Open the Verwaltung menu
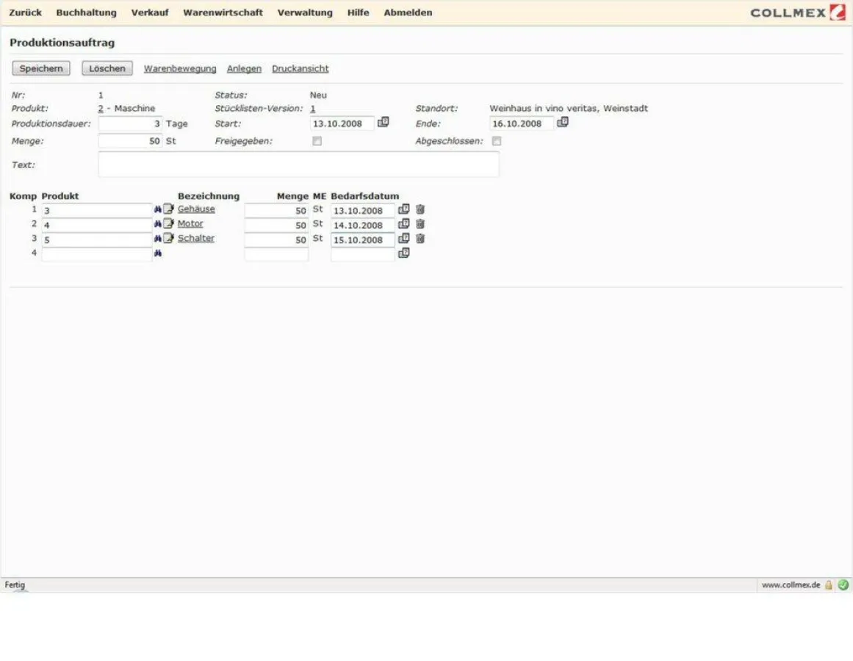This screenshot has width=853, height=661. [x=305, y=12]
